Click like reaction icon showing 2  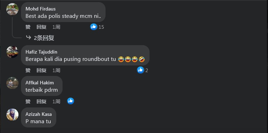(140, 70)
